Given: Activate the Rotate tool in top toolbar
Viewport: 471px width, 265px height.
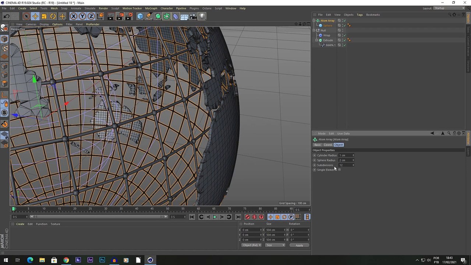Looking at the screenshot, I should [53, 16].
